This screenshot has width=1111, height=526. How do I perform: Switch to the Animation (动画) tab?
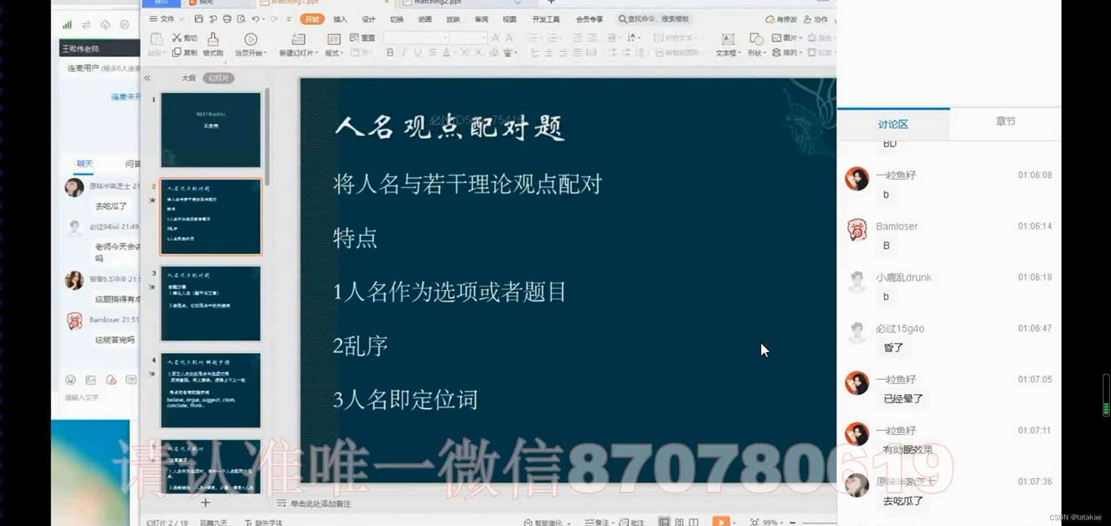425,19
